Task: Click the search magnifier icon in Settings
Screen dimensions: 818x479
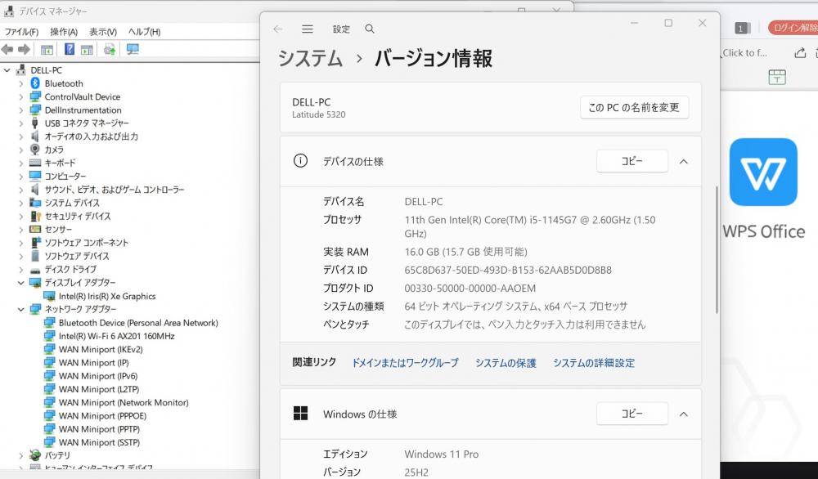Action: 370,29
